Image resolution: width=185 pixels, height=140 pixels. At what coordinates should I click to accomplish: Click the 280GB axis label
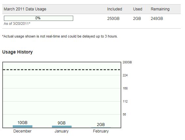click(127, 62)
